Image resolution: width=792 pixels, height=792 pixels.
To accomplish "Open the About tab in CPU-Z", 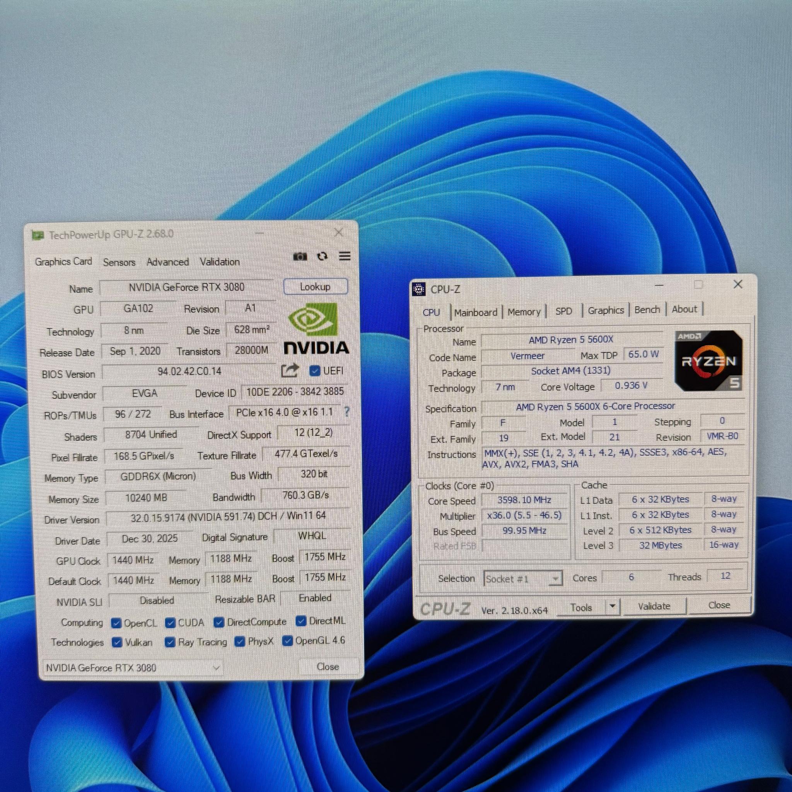I will point(684,309).
